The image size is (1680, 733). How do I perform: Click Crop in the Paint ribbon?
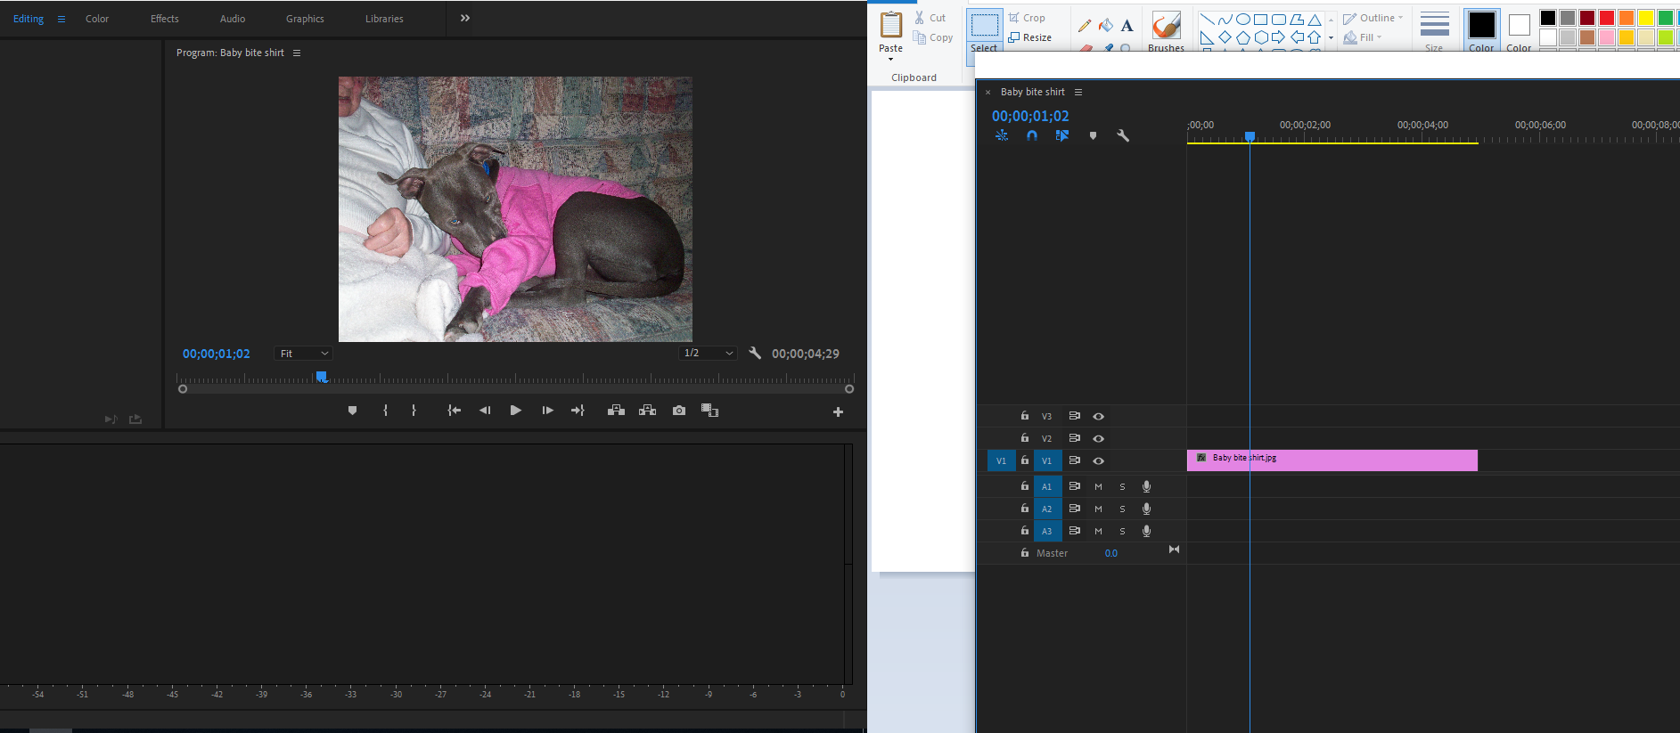coord(1027,18)
